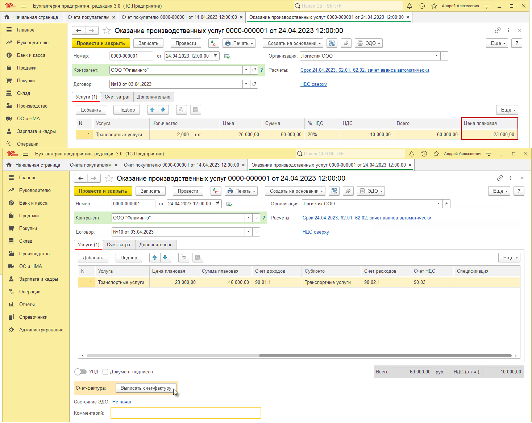Focus the search field in lower window title bar
Viewport: 532px width, 423px height.
350,154
